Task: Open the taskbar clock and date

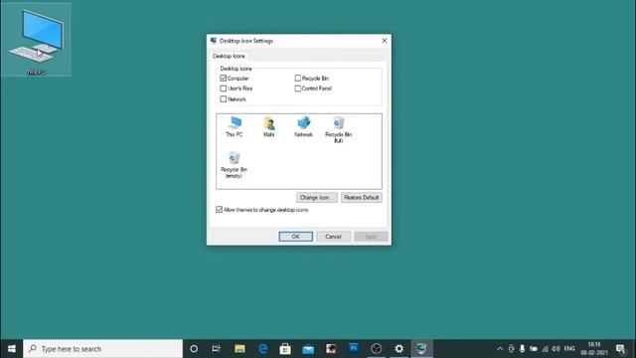Action: (594, 349)
